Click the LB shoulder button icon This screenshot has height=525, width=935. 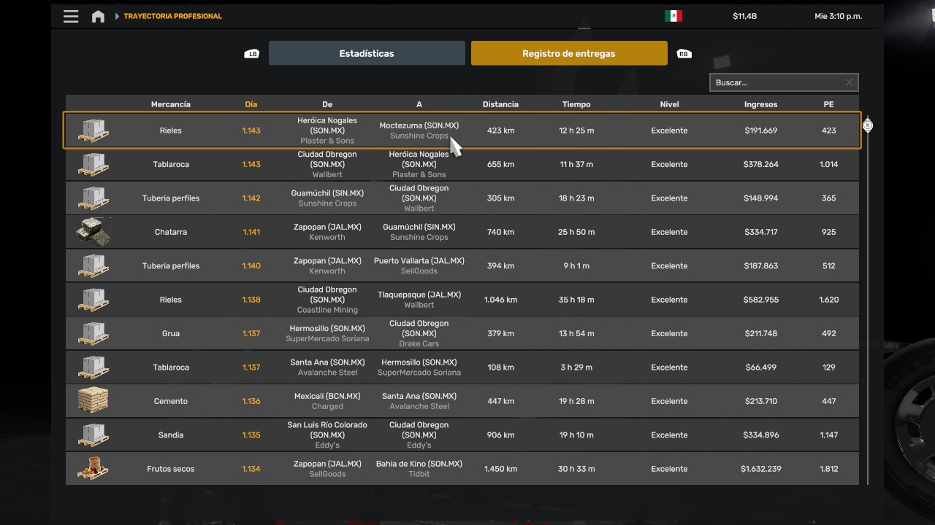pyautogui.click(x=252, y=54)
